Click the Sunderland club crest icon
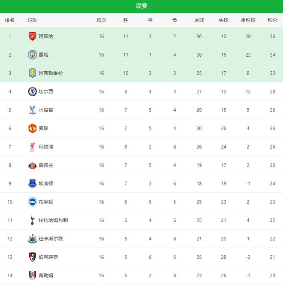Image resolution: width=283 pixels, height=285 pixels. [32, 165]
